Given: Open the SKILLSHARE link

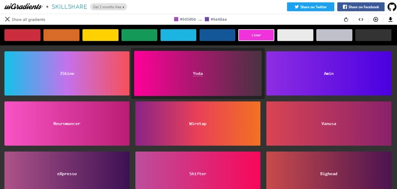Looking at the screenshot, I should point(69,7).
